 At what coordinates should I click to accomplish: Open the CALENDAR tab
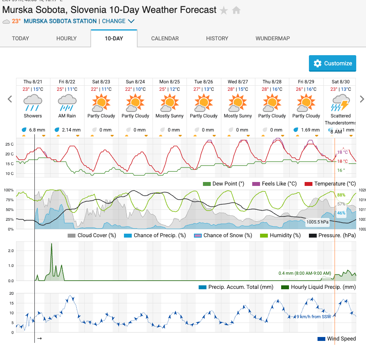click(x=165, y=38)
